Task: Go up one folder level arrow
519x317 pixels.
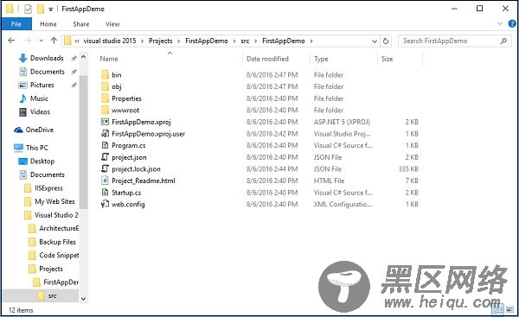Action: 54,41
